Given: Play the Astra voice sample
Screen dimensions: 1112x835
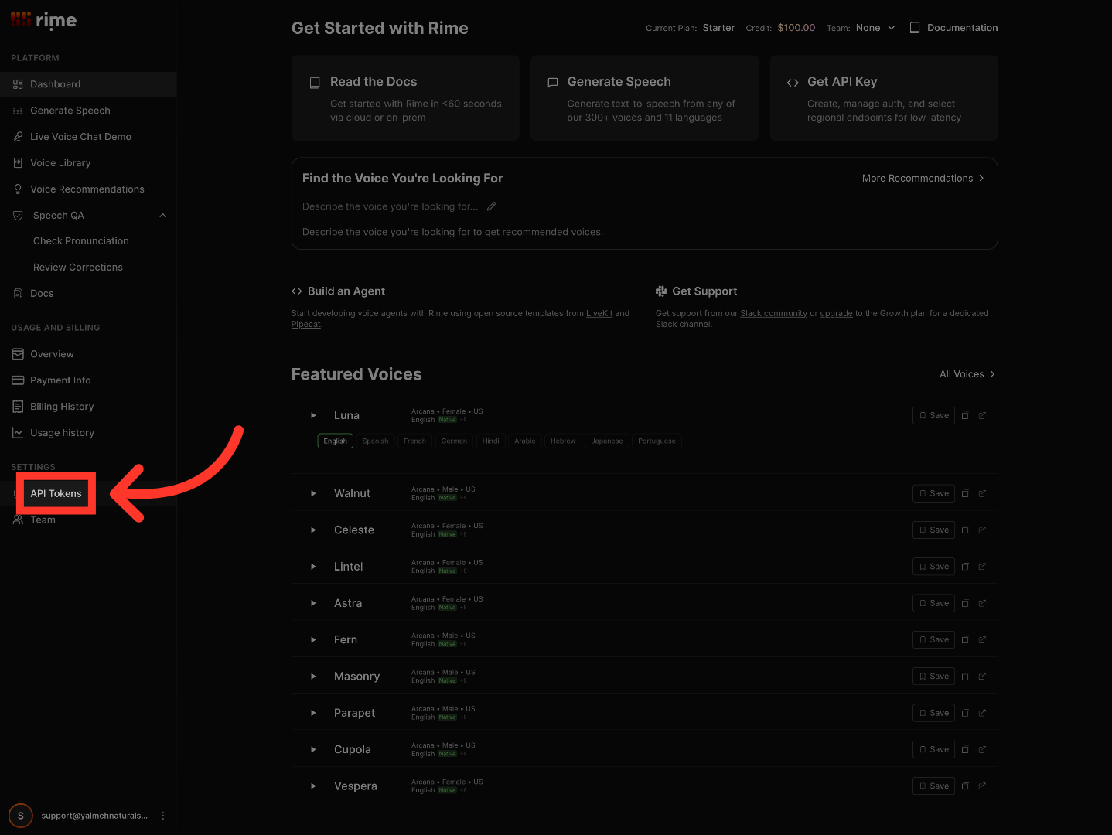Looking at the screenshot, I should point(313,603).
